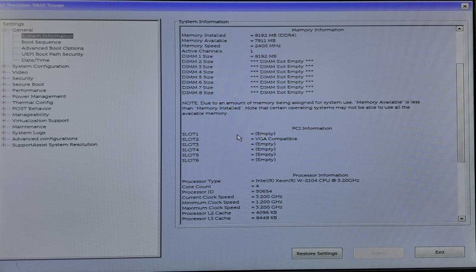Expand the Security node
This screenshot has height=272, width=476.
coord(4,78)
